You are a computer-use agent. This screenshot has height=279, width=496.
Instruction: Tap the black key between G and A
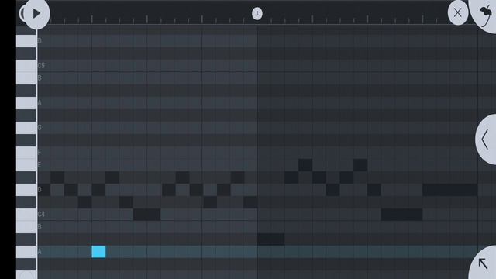(x=26, y=115)
